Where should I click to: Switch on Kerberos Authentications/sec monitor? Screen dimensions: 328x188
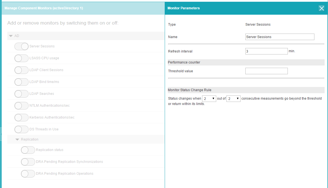click(x=22, y=117)
